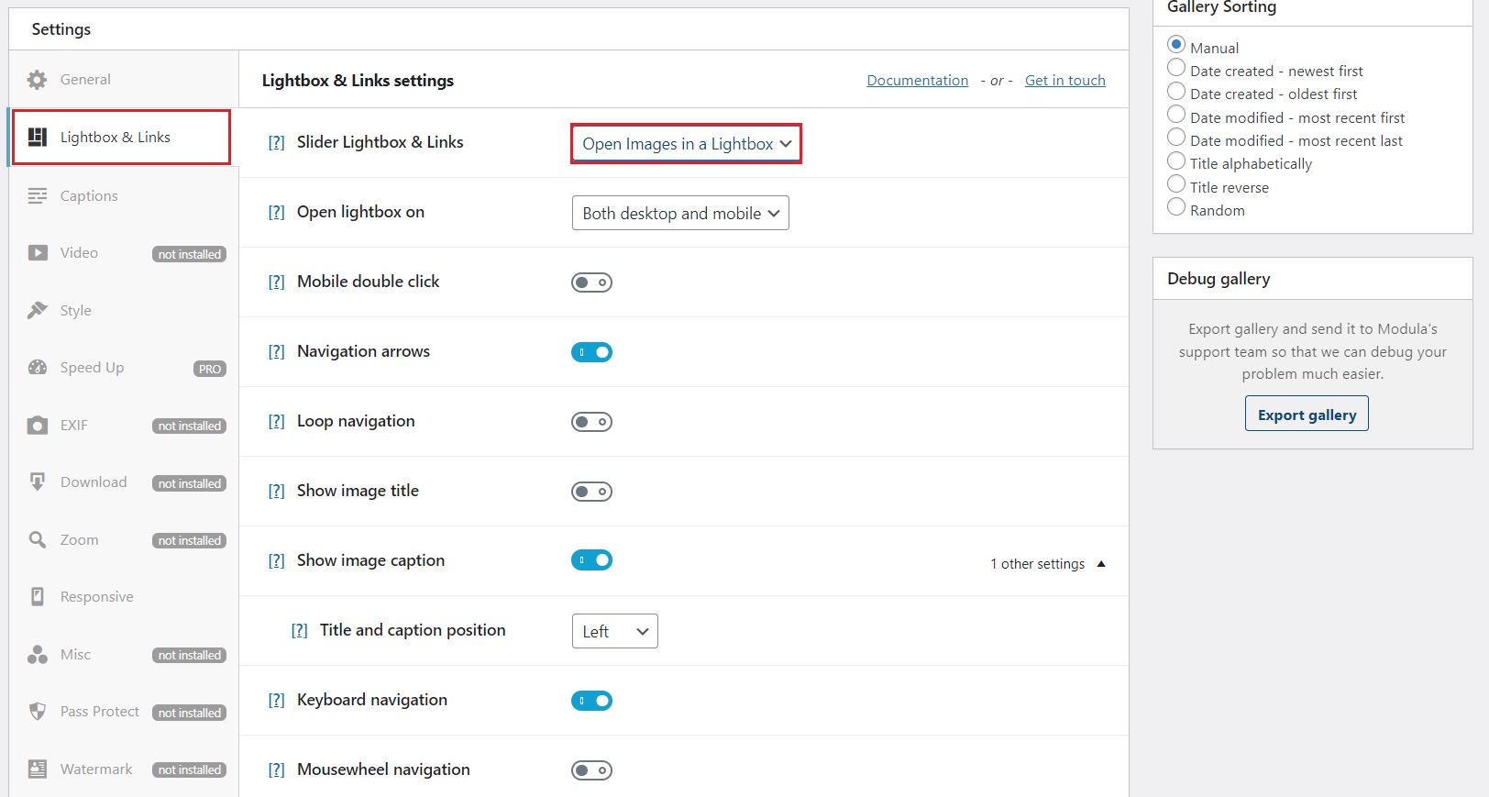The image size is (1489, 797).
Task: Open the Slider Lightbox & Links dropdown
Action: [x=686, y=144]
